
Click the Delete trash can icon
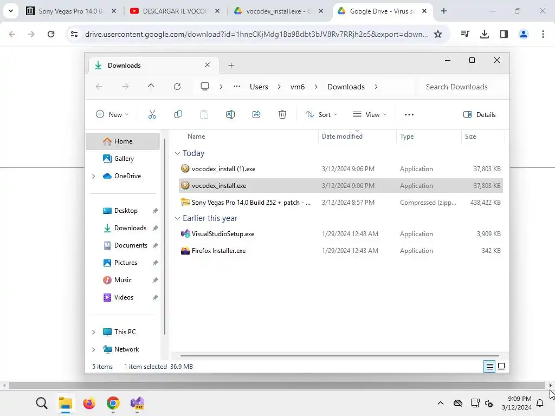click(x=282, y=114)
